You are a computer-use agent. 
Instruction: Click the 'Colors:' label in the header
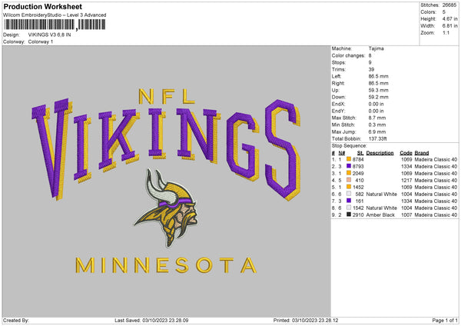click(429, 12)
